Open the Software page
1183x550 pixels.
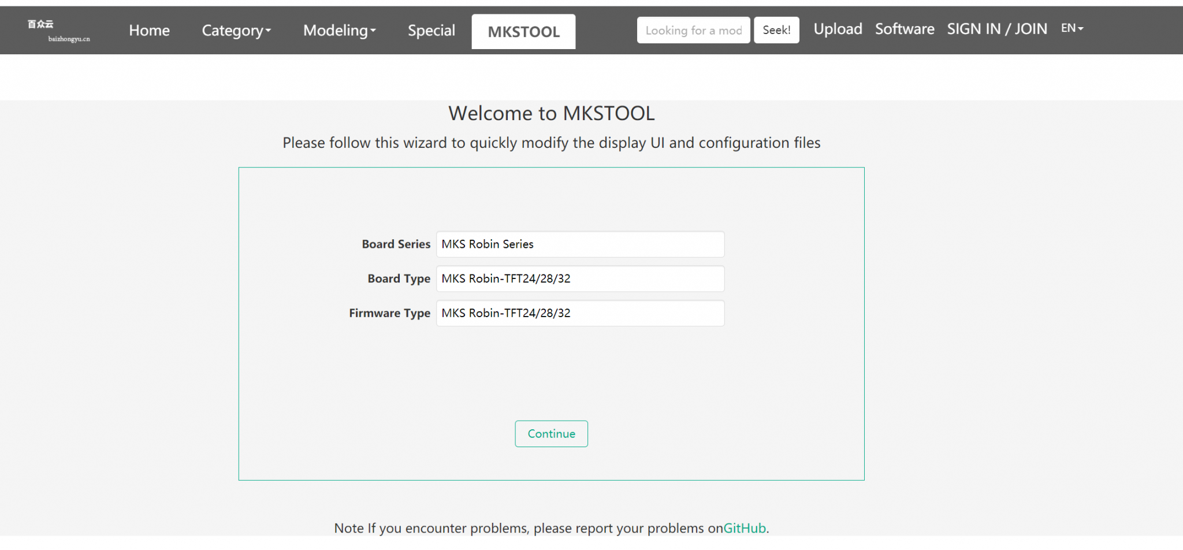[x=905, y=29]
